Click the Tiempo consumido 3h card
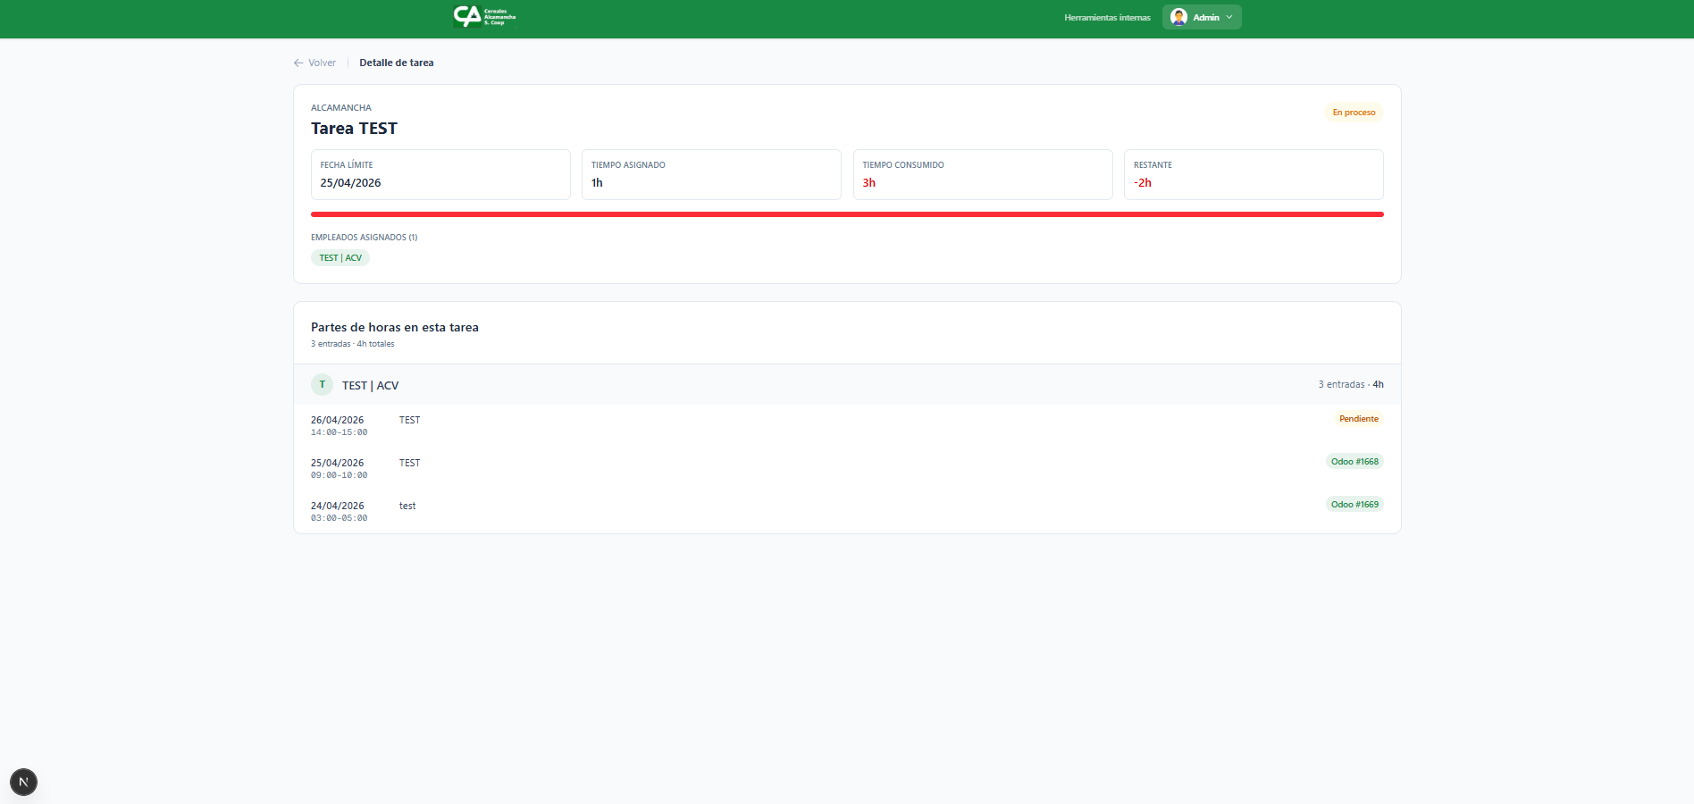Viewport: 1694px width, 804px height. 982,175
